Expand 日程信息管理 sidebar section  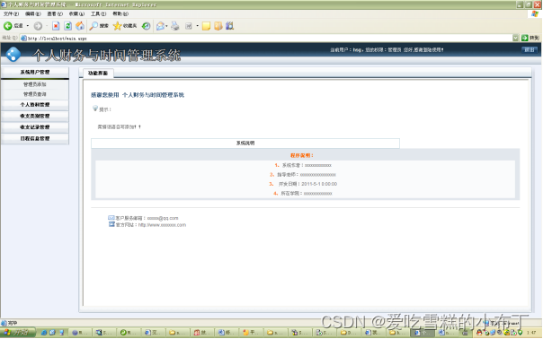[x=35, y=138]
